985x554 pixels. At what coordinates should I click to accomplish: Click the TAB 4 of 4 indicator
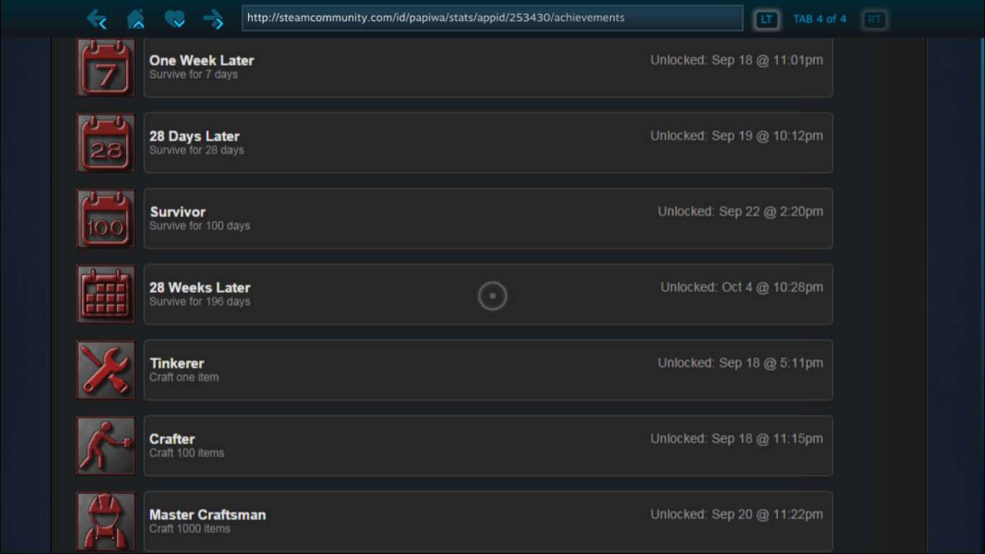pyautogui.click(x=820, y=19)
